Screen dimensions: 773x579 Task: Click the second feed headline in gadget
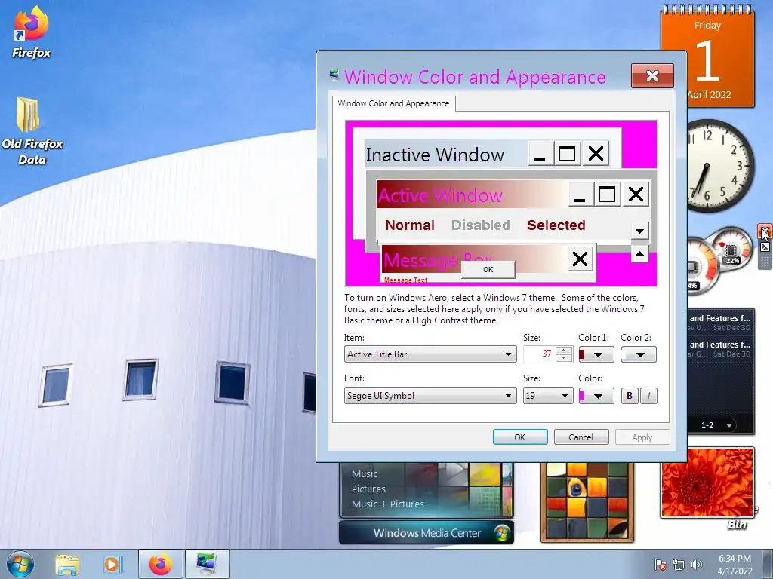(719, 345)
